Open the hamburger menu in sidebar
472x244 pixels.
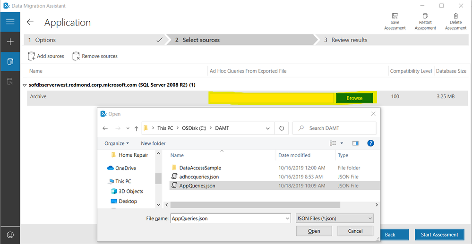(10, 22)
